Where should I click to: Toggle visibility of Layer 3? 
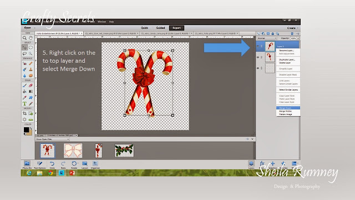pyautogui.click(x=257, y=46)
